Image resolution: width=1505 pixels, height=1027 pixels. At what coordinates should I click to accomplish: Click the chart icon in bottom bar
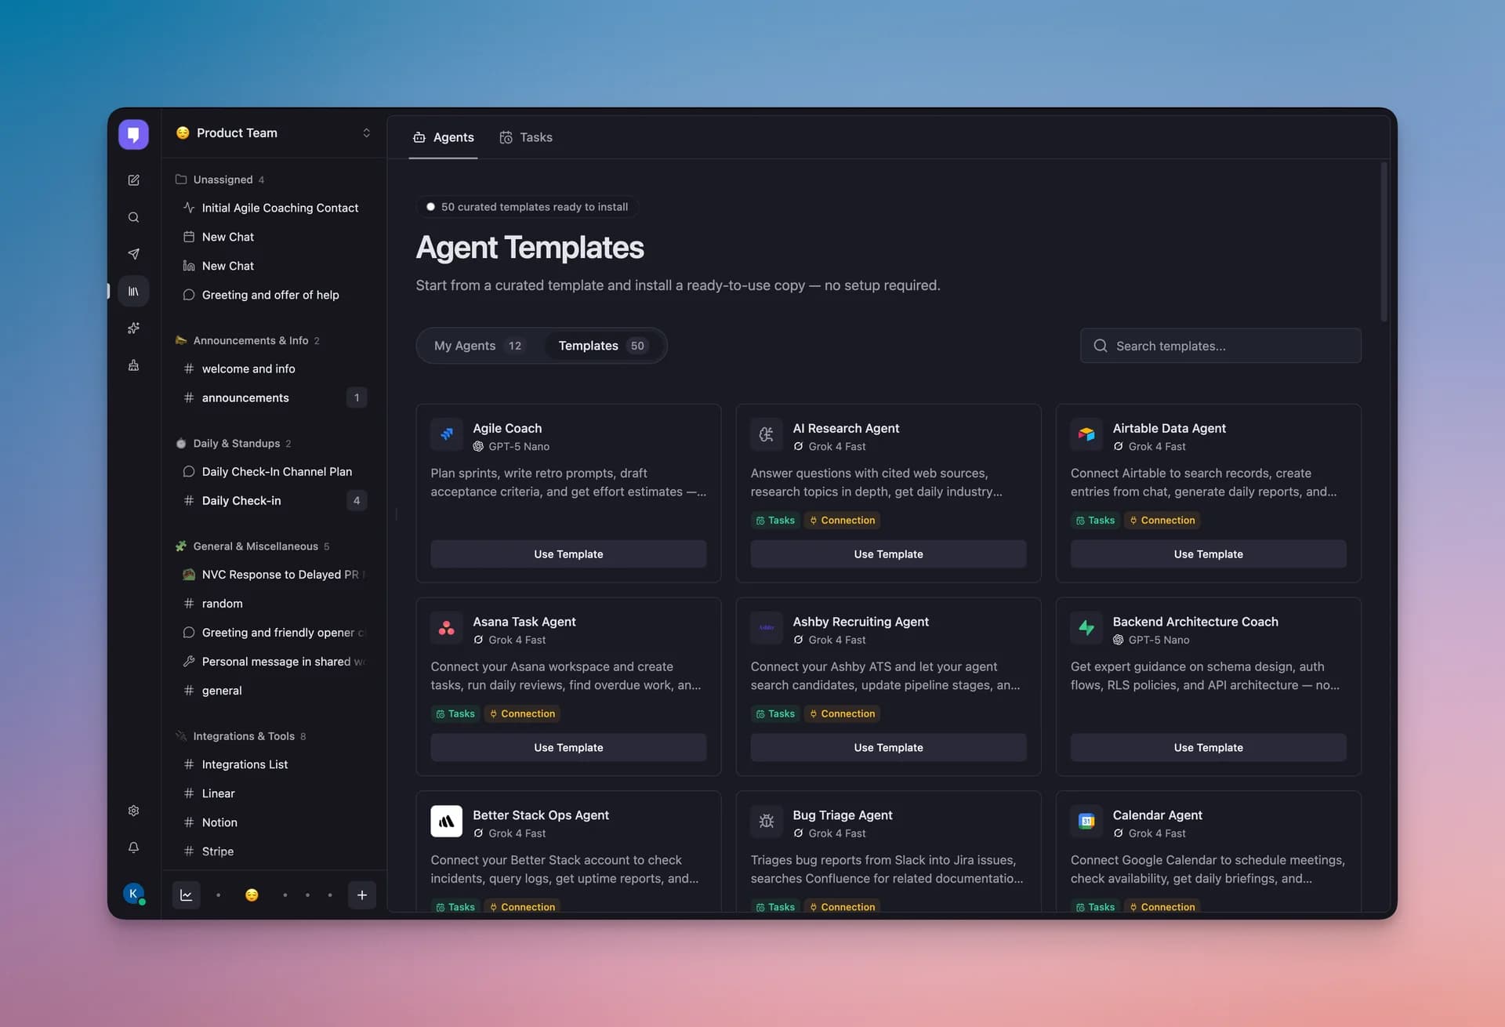pos(187,895)
